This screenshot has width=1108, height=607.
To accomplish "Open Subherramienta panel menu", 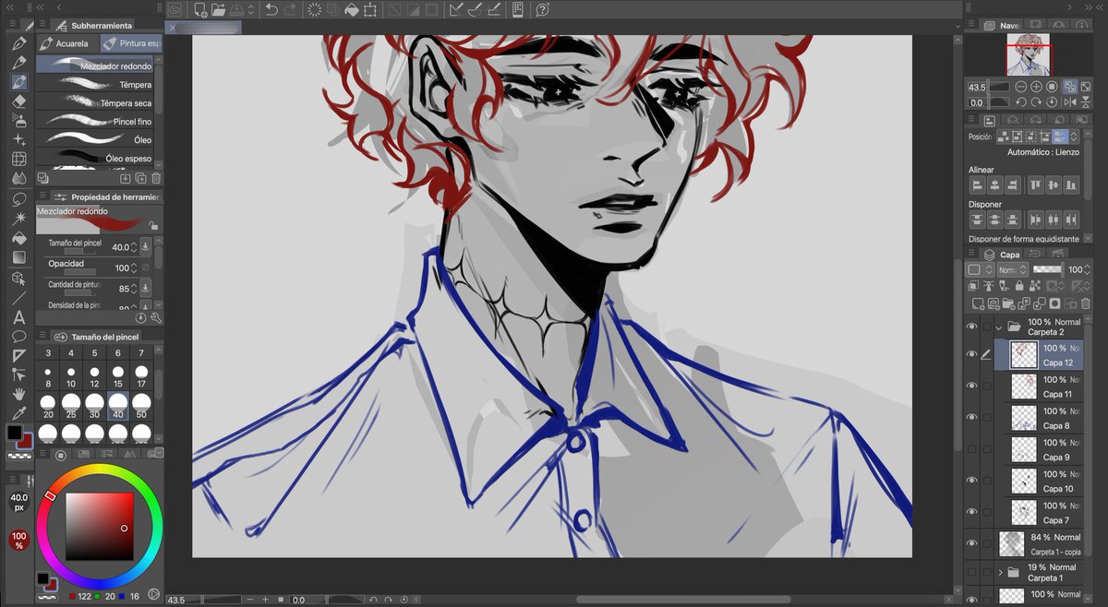I will [x=43, y=25].
